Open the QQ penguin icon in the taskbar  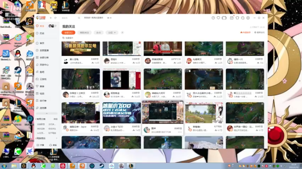tap(34, 166)
